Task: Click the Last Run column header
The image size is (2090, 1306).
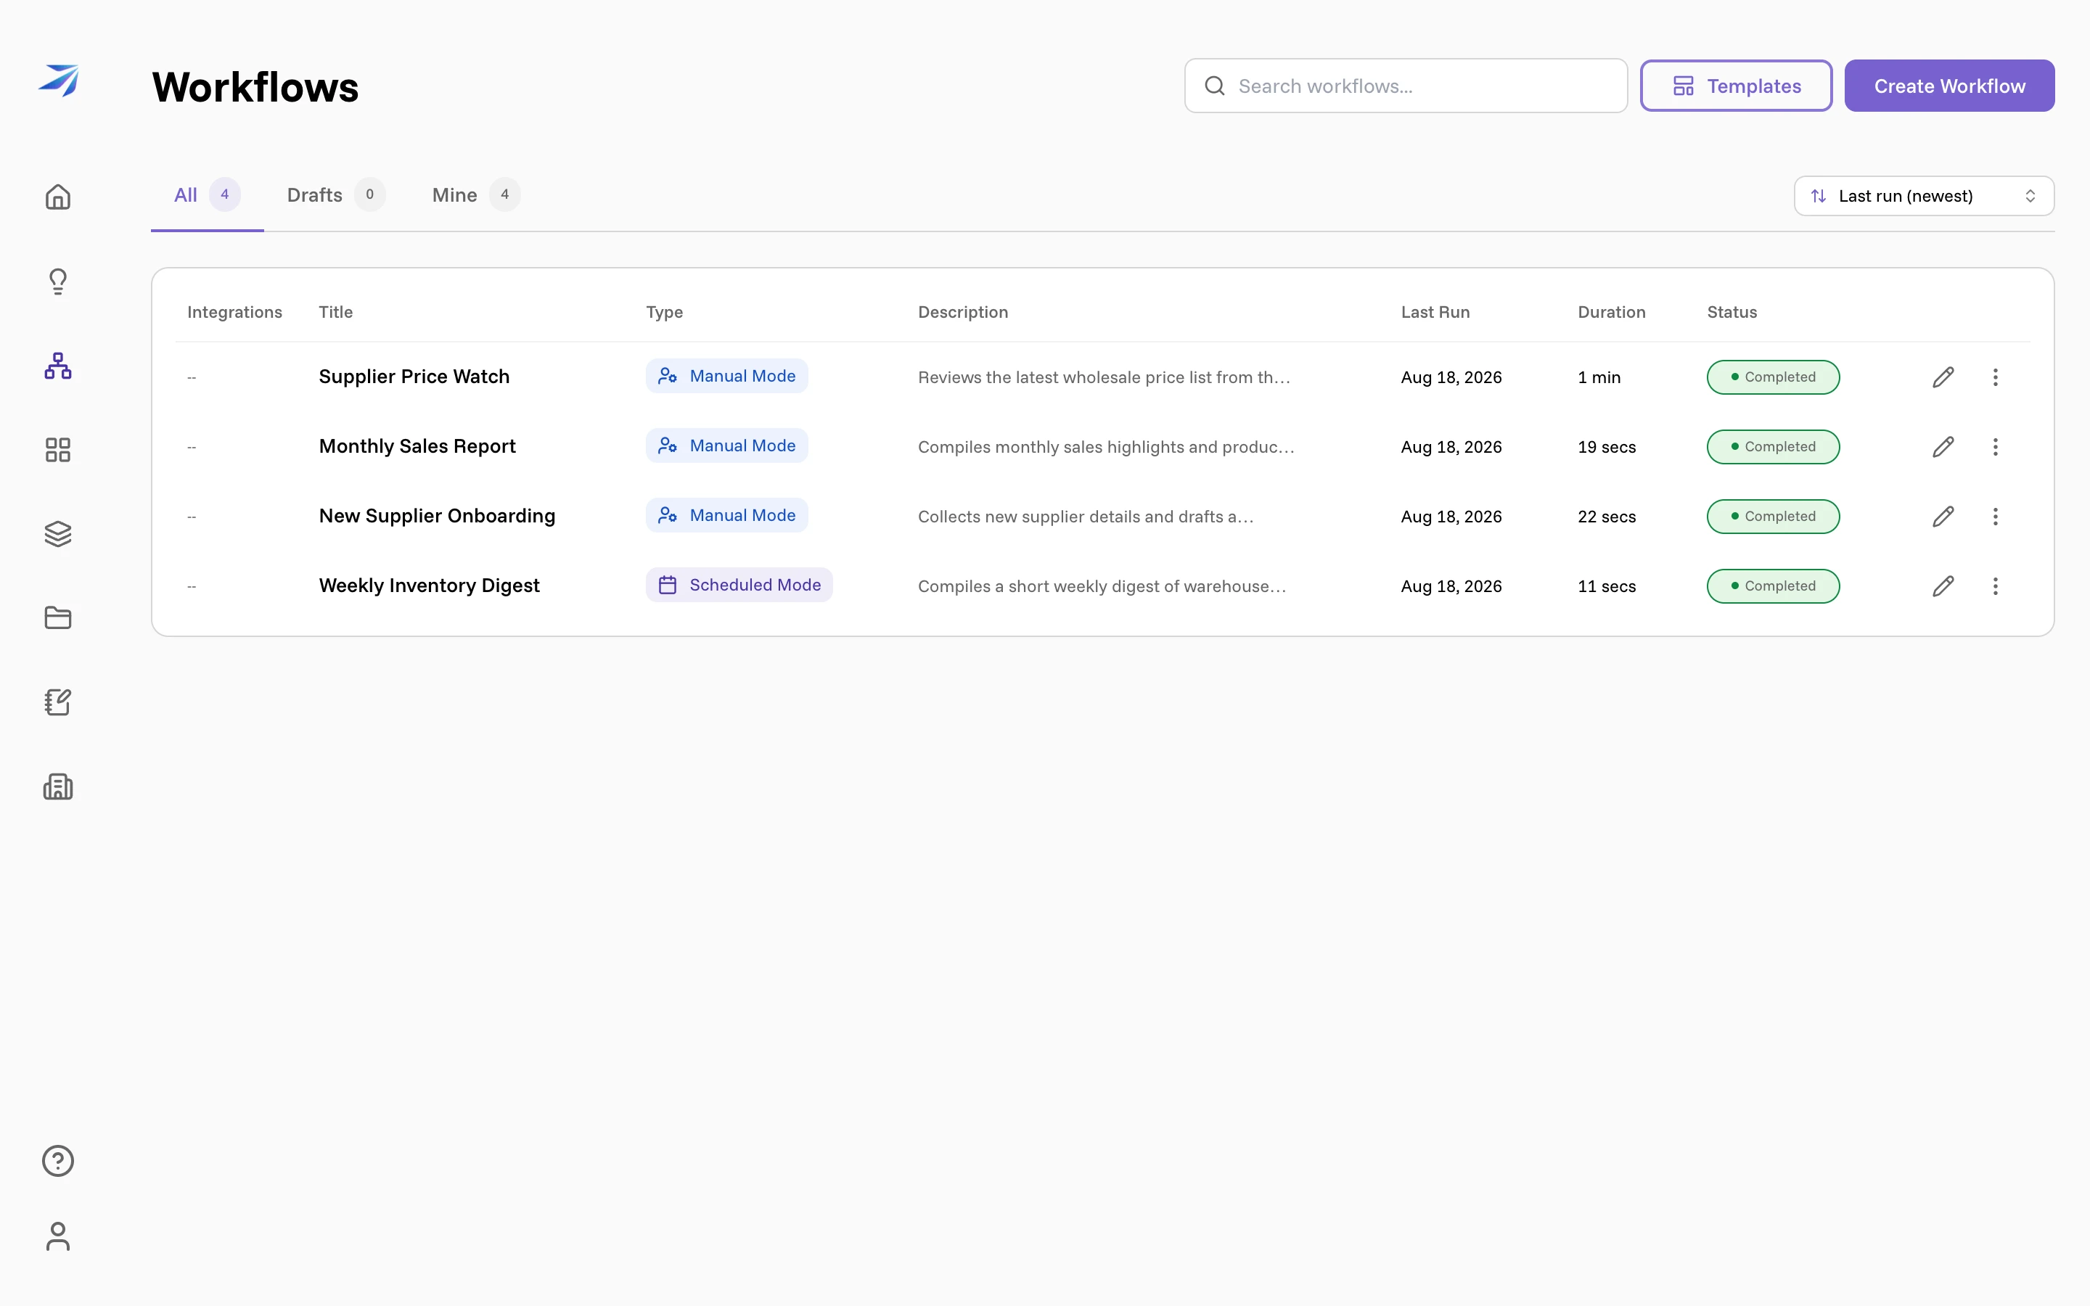Action: click(1435, 312)
